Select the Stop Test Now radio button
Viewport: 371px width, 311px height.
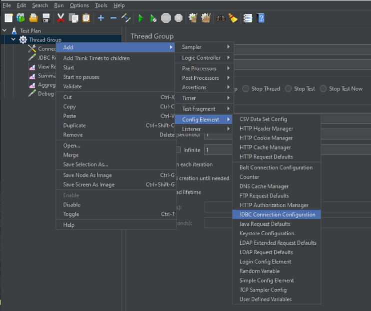(x=323, y=89)
